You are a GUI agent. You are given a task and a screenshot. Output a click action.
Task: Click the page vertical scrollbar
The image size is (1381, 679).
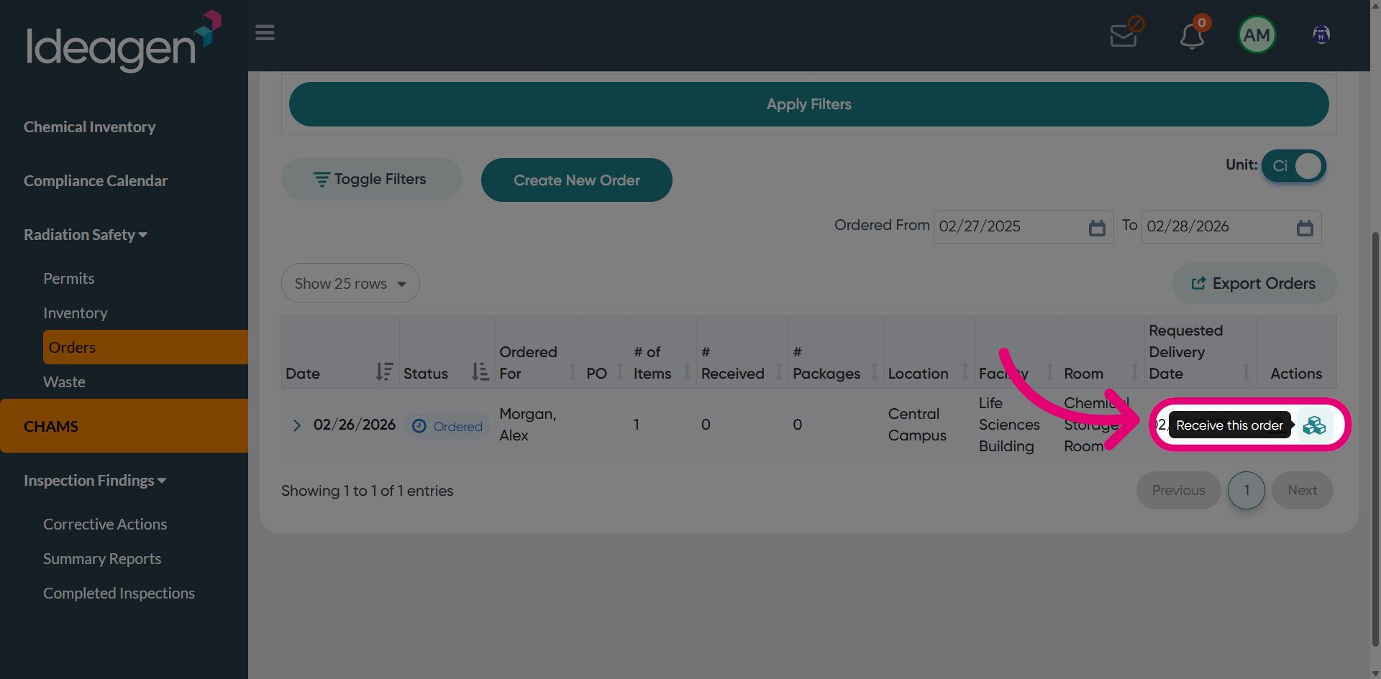1375,438
